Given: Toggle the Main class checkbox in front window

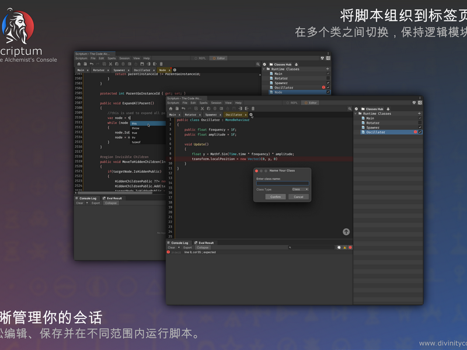Looking at the screenshot, I should tap(420, 118).
